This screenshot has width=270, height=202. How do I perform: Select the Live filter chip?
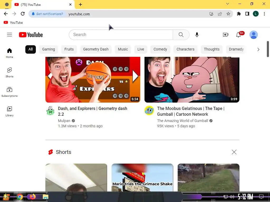click(x=141, y=49)
